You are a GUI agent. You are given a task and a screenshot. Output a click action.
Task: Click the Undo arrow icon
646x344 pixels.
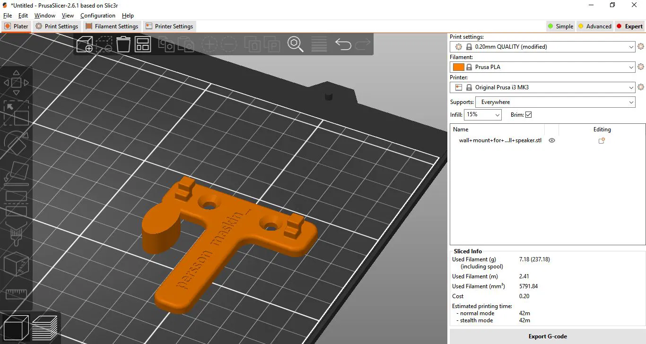pyautogui.click(x=343, y=44)
